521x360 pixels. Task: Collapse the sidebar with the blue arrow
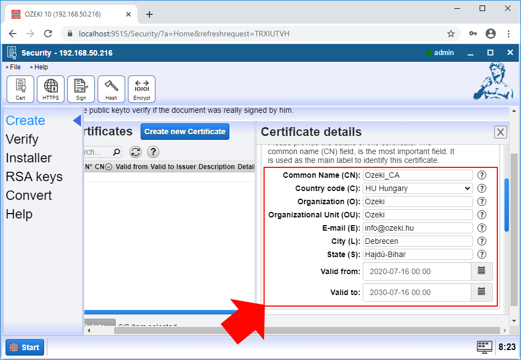coord(77,121)
